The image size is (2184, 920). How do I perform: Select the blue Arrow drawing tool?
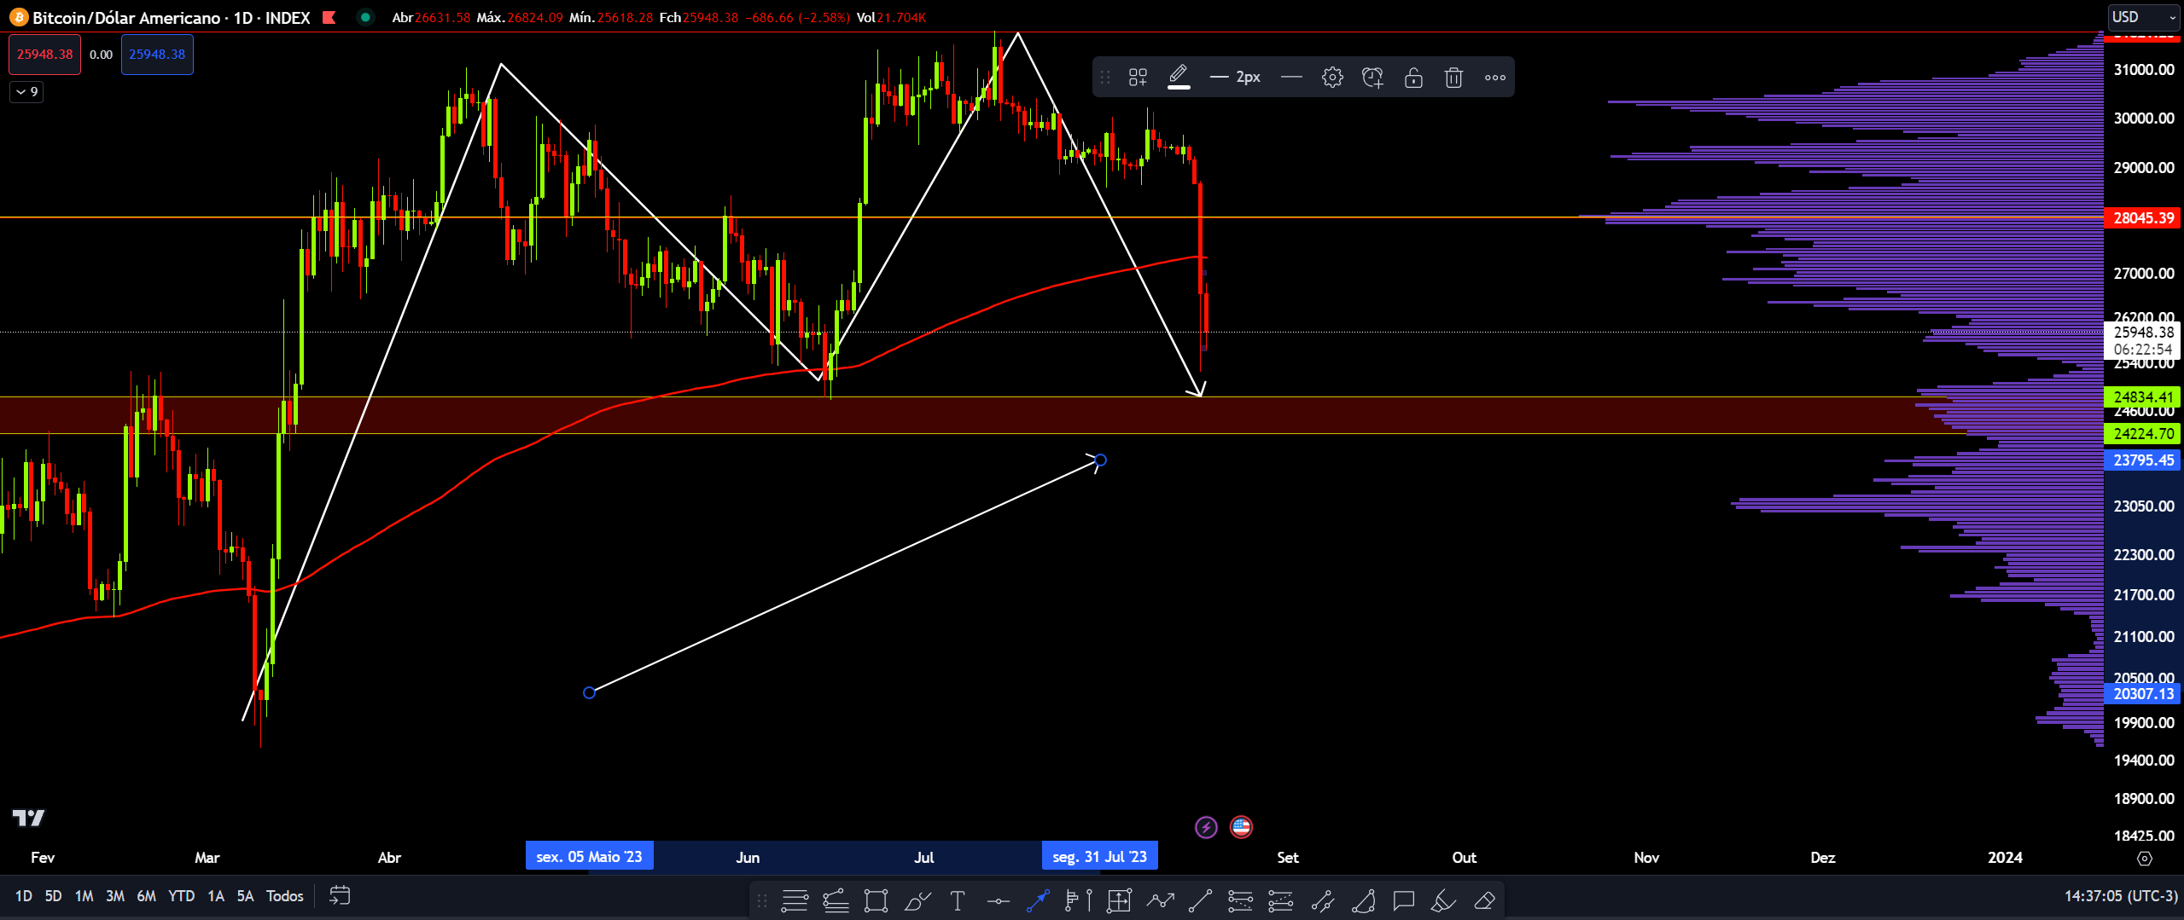tap(1038, 900)
